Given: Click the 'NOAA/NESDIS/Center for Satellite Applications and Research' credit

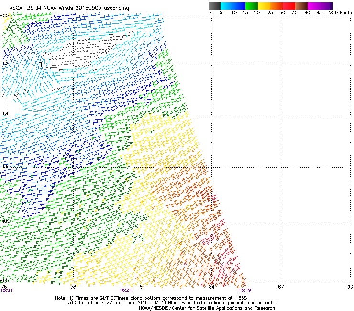Looking at the screenshot, I should [207, 308].
